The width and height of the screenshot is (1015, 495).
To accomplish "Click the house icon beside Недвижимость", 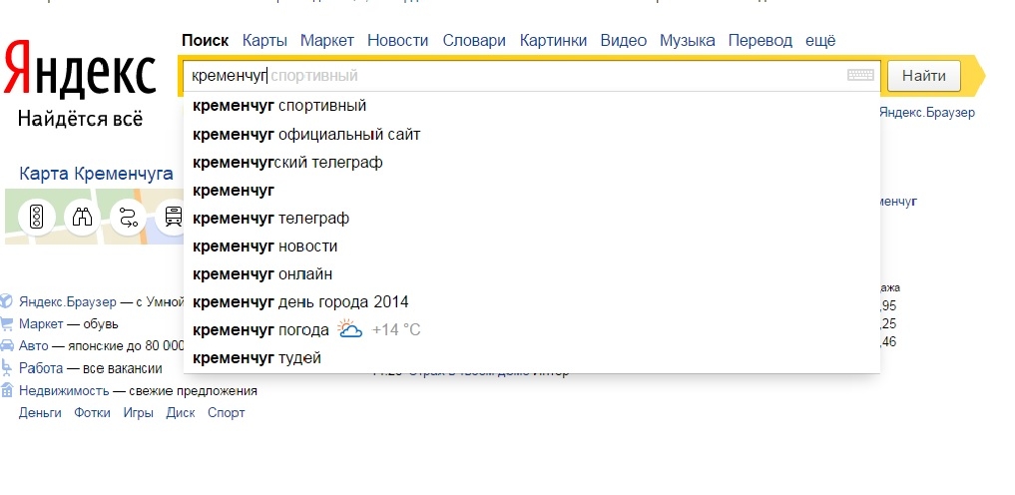I will pos(7,390).
